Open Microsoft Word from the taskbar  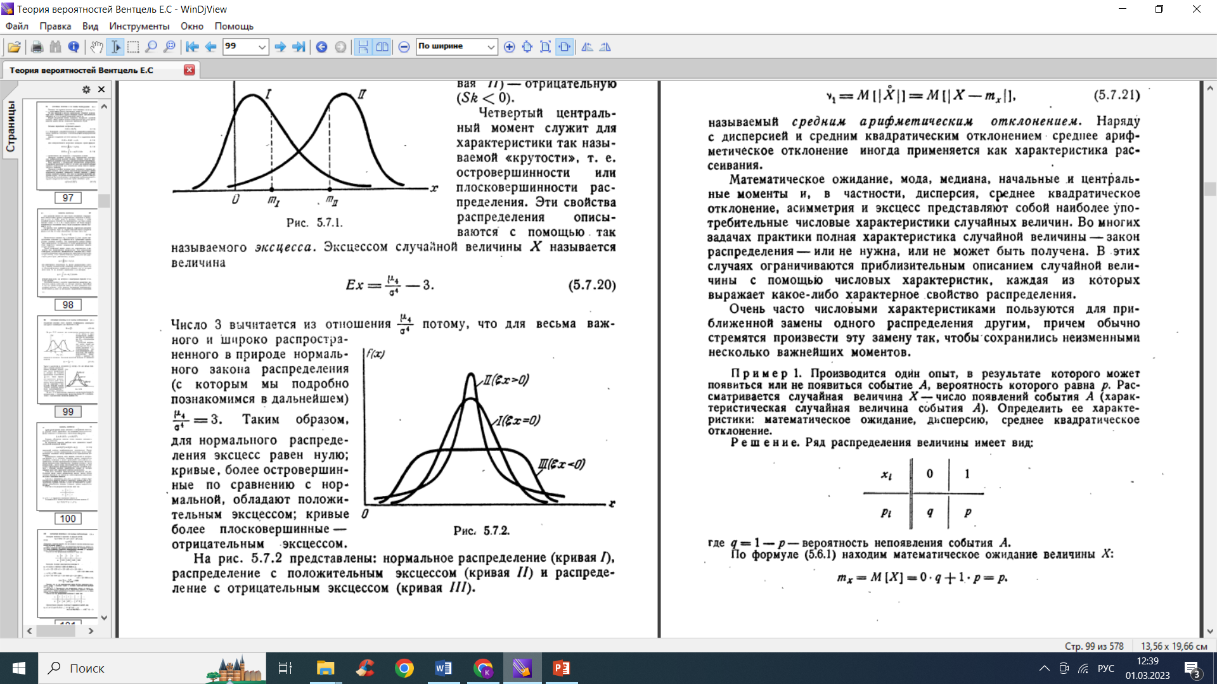tap(443, 668)
